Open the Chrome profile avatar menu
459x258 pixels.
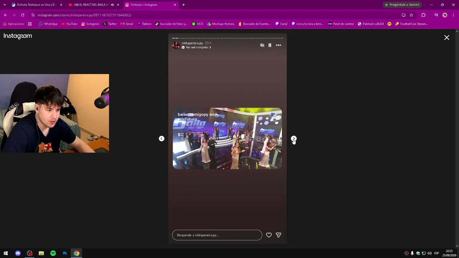pyautogui.click(x=445, y=15)
